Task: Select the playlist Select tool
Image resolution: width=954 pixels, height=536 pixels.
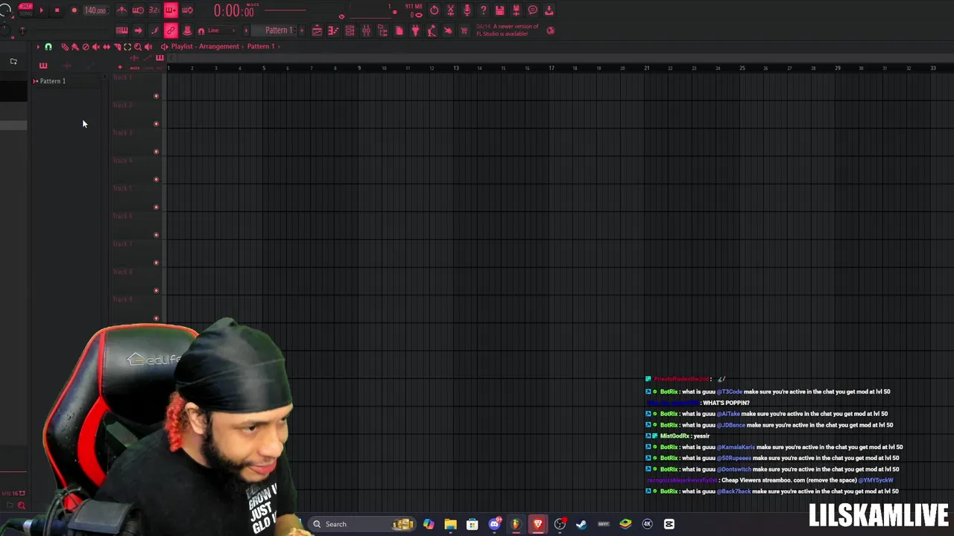Action: [x=127, y=46]
